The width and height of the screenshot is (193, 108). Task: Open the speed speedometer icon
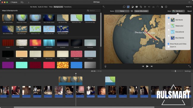click(x=158, y=7)
